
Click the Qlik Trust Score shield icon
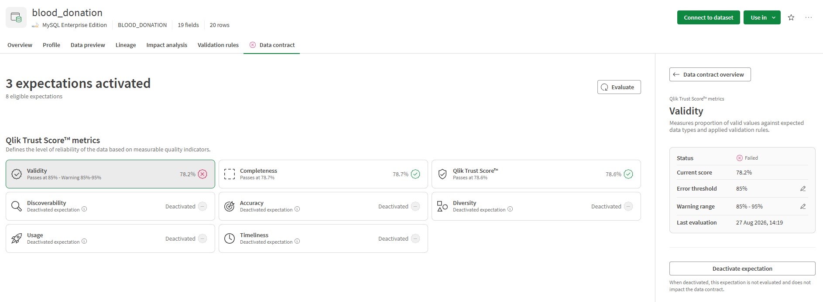pos(442,174)
